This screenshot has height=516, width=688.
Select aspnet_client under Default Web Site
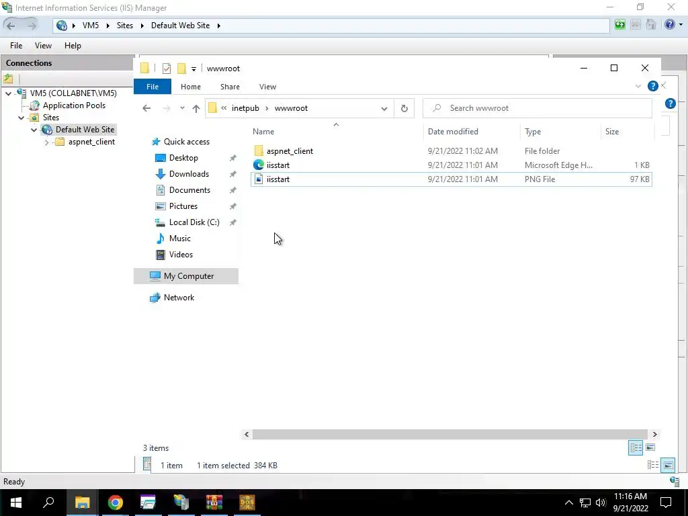91,142
